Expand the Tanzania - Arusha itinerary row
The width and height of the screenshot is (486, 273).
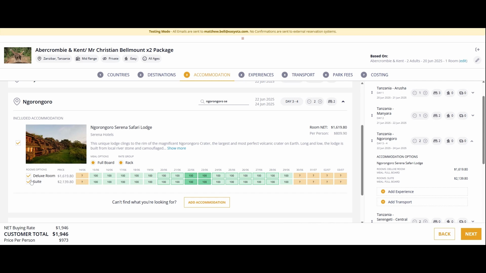coord(473,93)
